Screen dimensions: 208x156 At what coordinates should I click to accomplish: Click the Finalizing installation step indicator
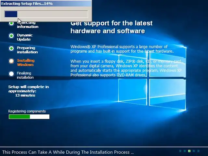(x=11, y=74)
